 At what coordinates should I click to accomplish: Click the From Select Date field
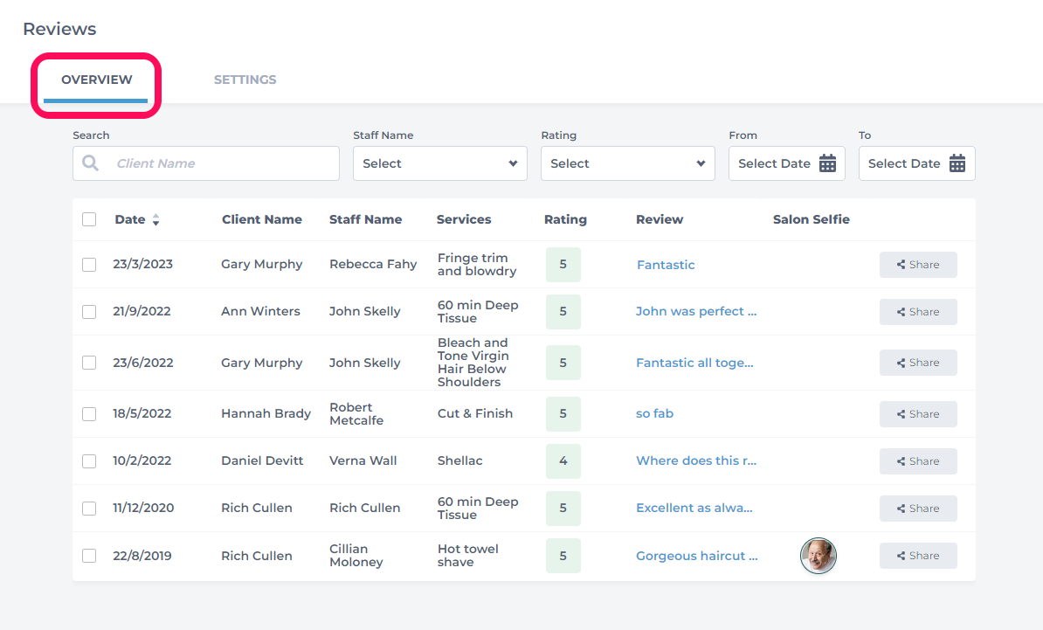[x=787, y=163]
